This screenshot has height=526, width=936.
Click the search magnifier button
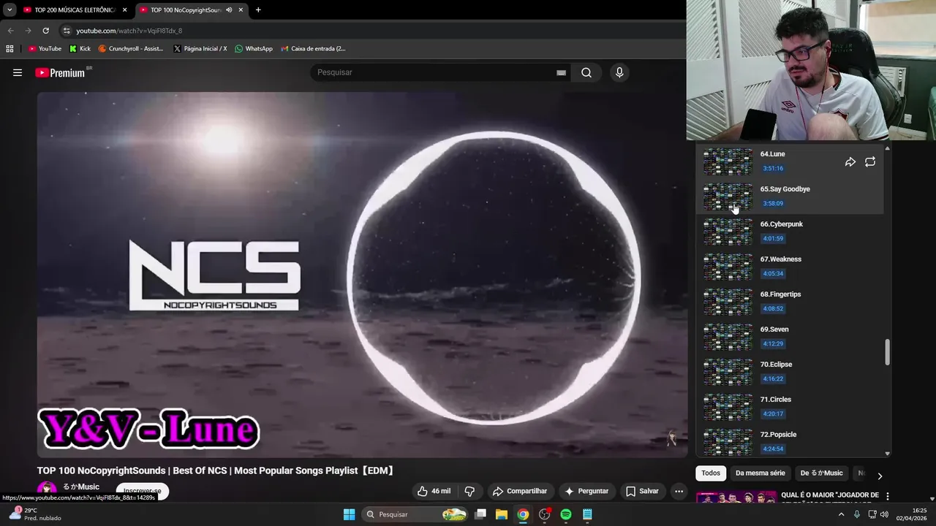pyautogui.click(x=586, y=72)
